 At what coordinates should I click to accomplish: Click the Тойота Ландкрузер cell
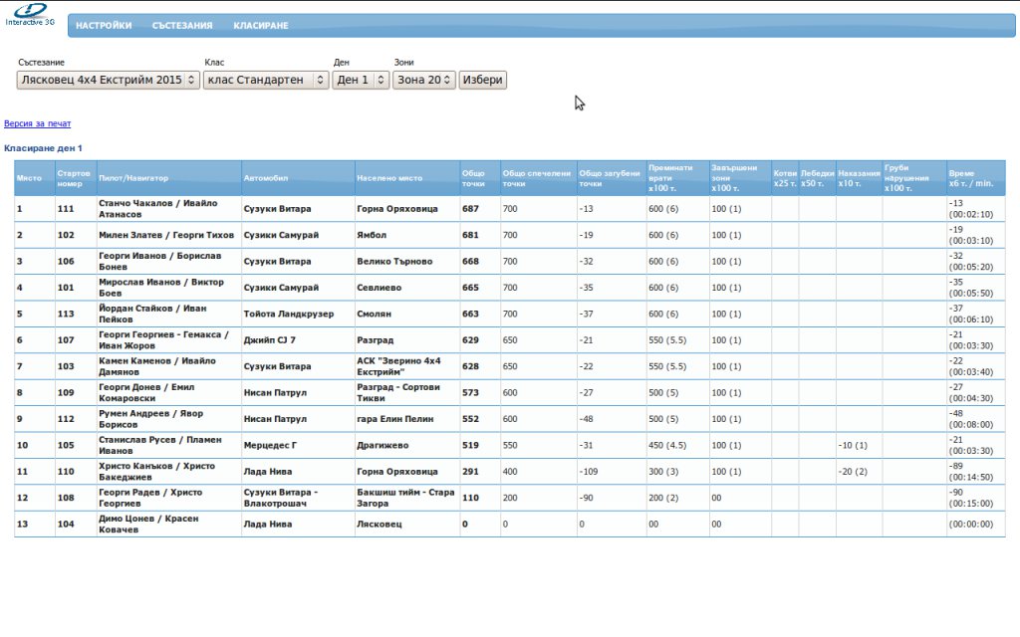pyautogui.click(x=284, y=314)
